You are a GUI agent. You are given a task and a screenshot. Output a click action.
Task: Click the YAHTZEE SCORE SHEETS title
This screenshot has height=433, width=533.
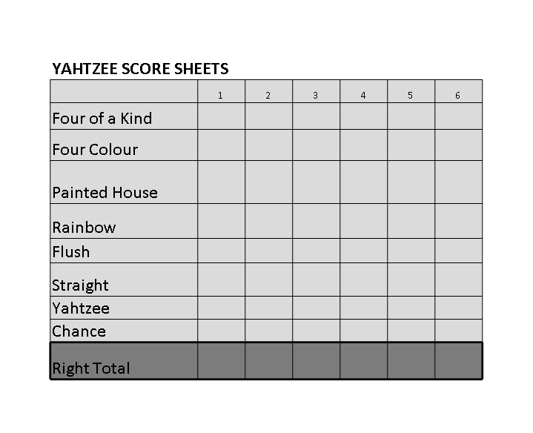pos(140,69)
